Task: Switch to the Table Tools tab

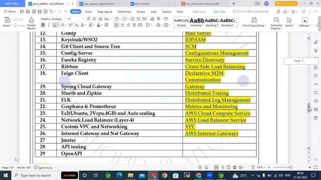Action: (x=199, y=11)
